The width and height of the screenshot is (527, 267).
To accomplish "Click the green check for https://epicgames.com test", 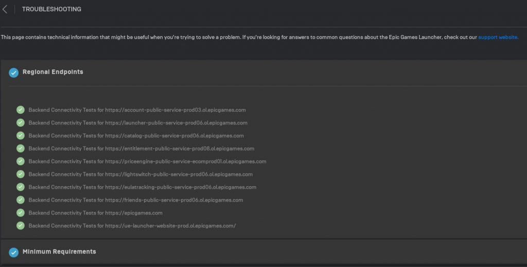I will [x=21, y=212].
